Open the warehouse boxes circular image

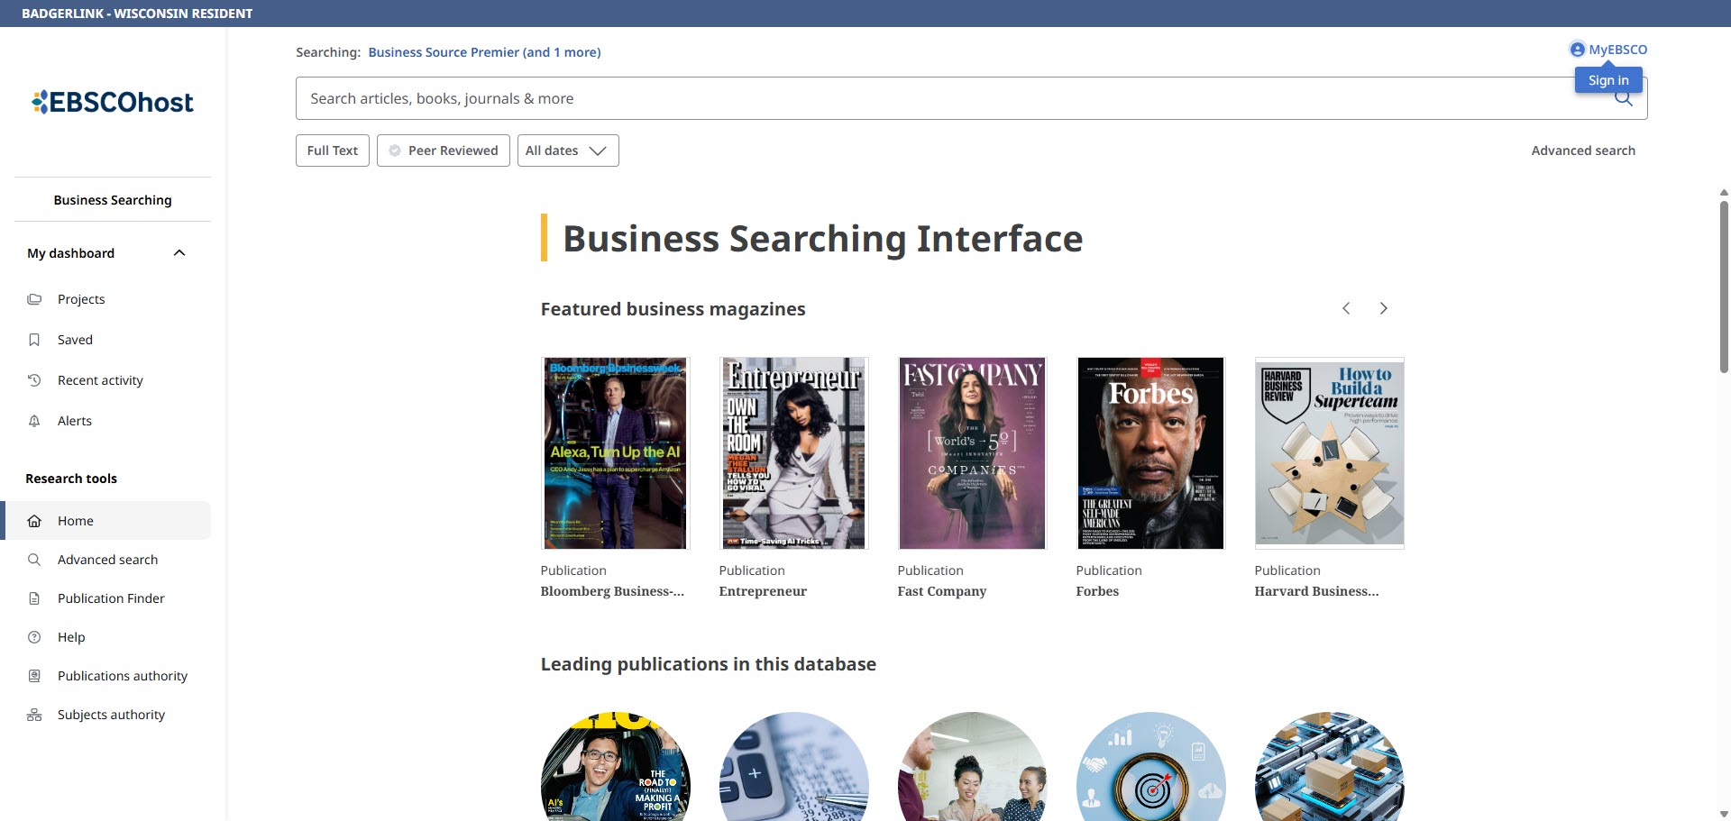(1329, 766)
